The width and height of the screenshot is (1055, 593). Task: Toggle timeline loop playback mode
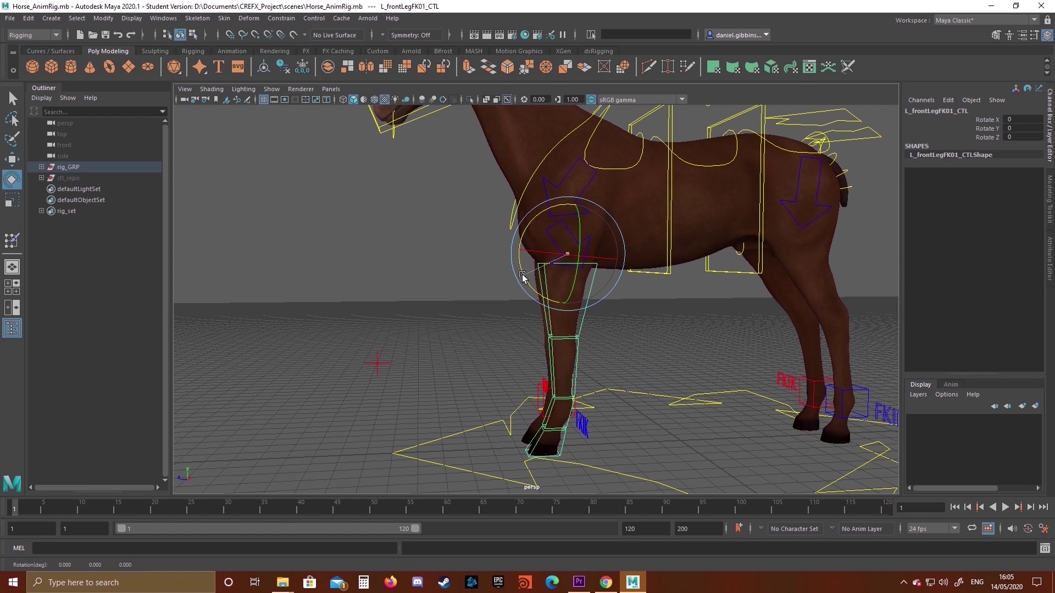coord(971,528)
